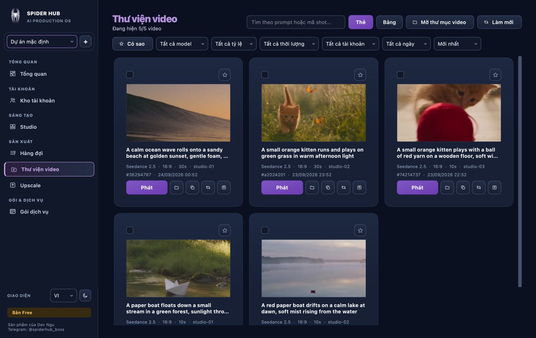The height and width of the screenshot is (338, 536).
Task: Check the kitten with yarn video checkbox
Action: pyautogui.click(x=400, y=75)
